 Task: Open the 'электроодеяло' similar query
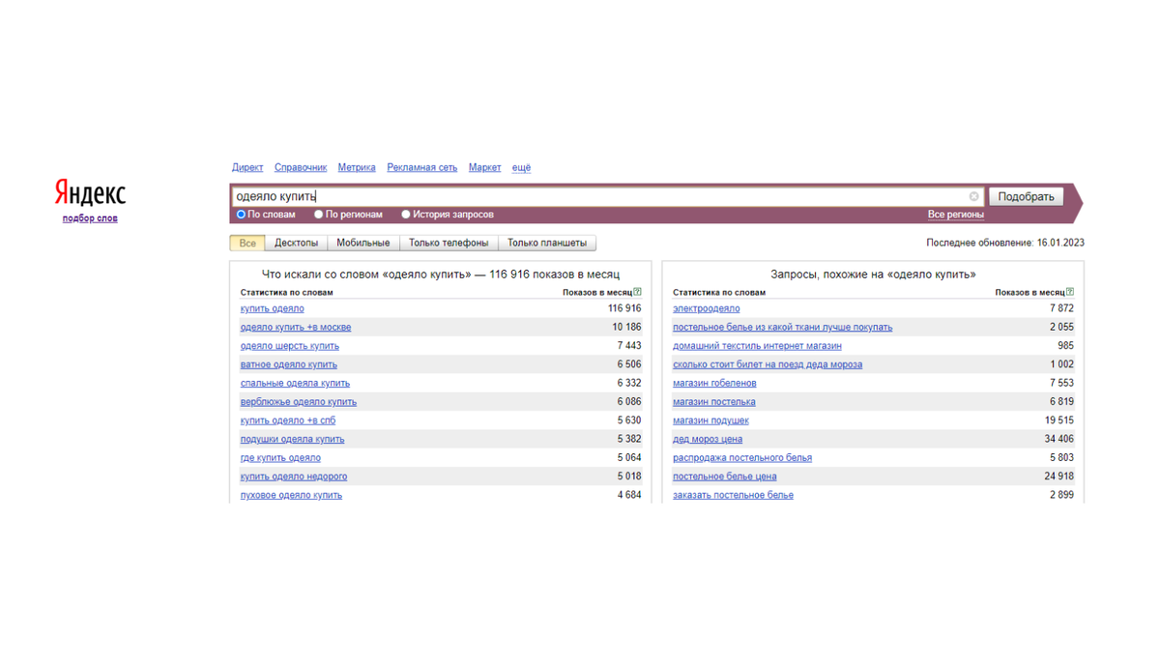point(707,308)
